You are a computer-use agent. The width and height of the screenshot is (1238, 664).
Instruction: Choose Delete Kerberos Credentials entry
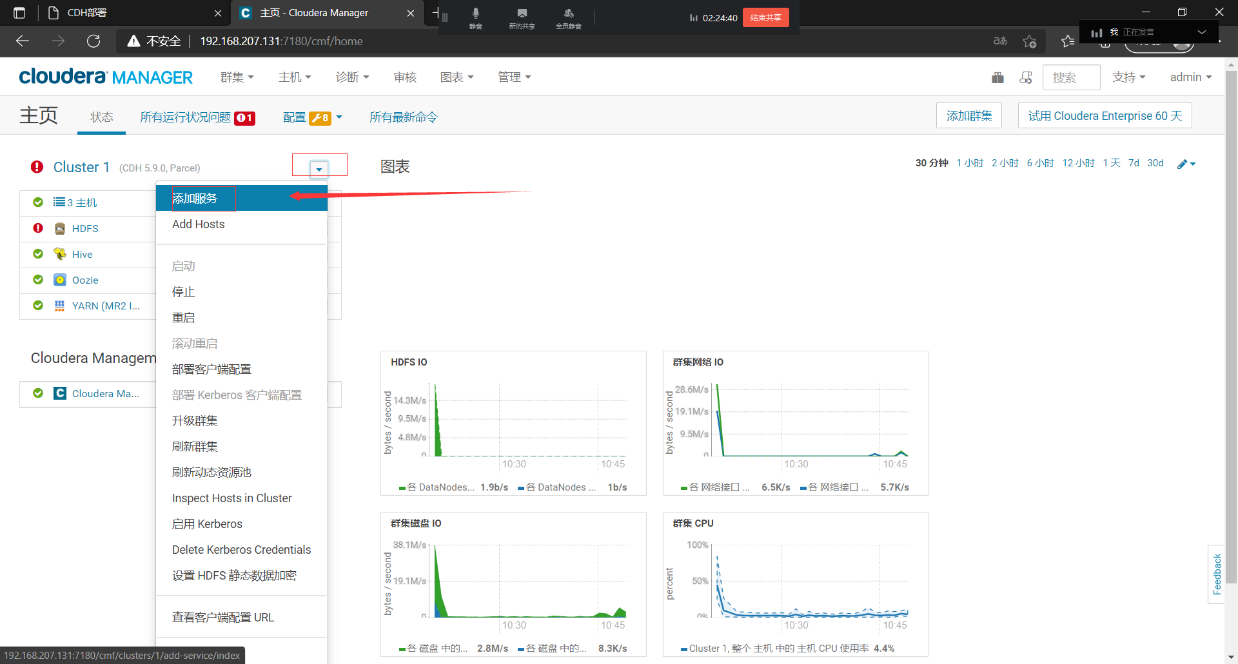pos(242,550)
